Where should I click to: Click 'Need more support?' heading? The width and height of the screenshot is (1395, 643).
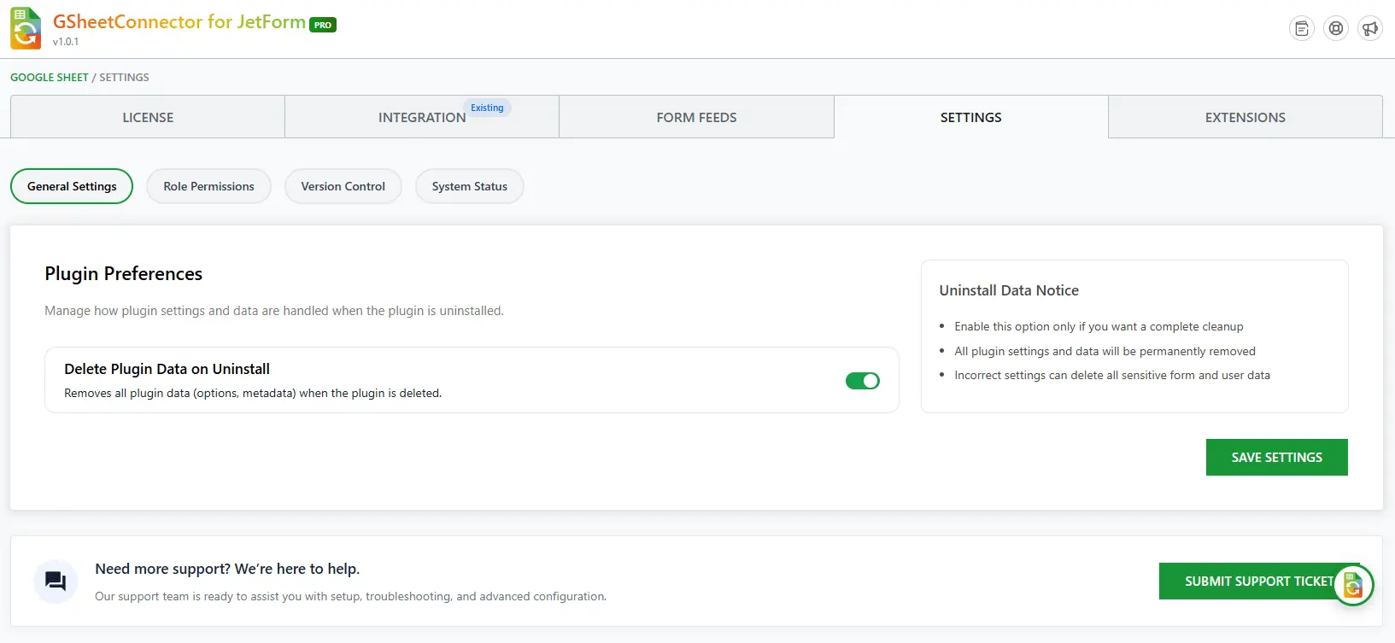click(227, 569)
